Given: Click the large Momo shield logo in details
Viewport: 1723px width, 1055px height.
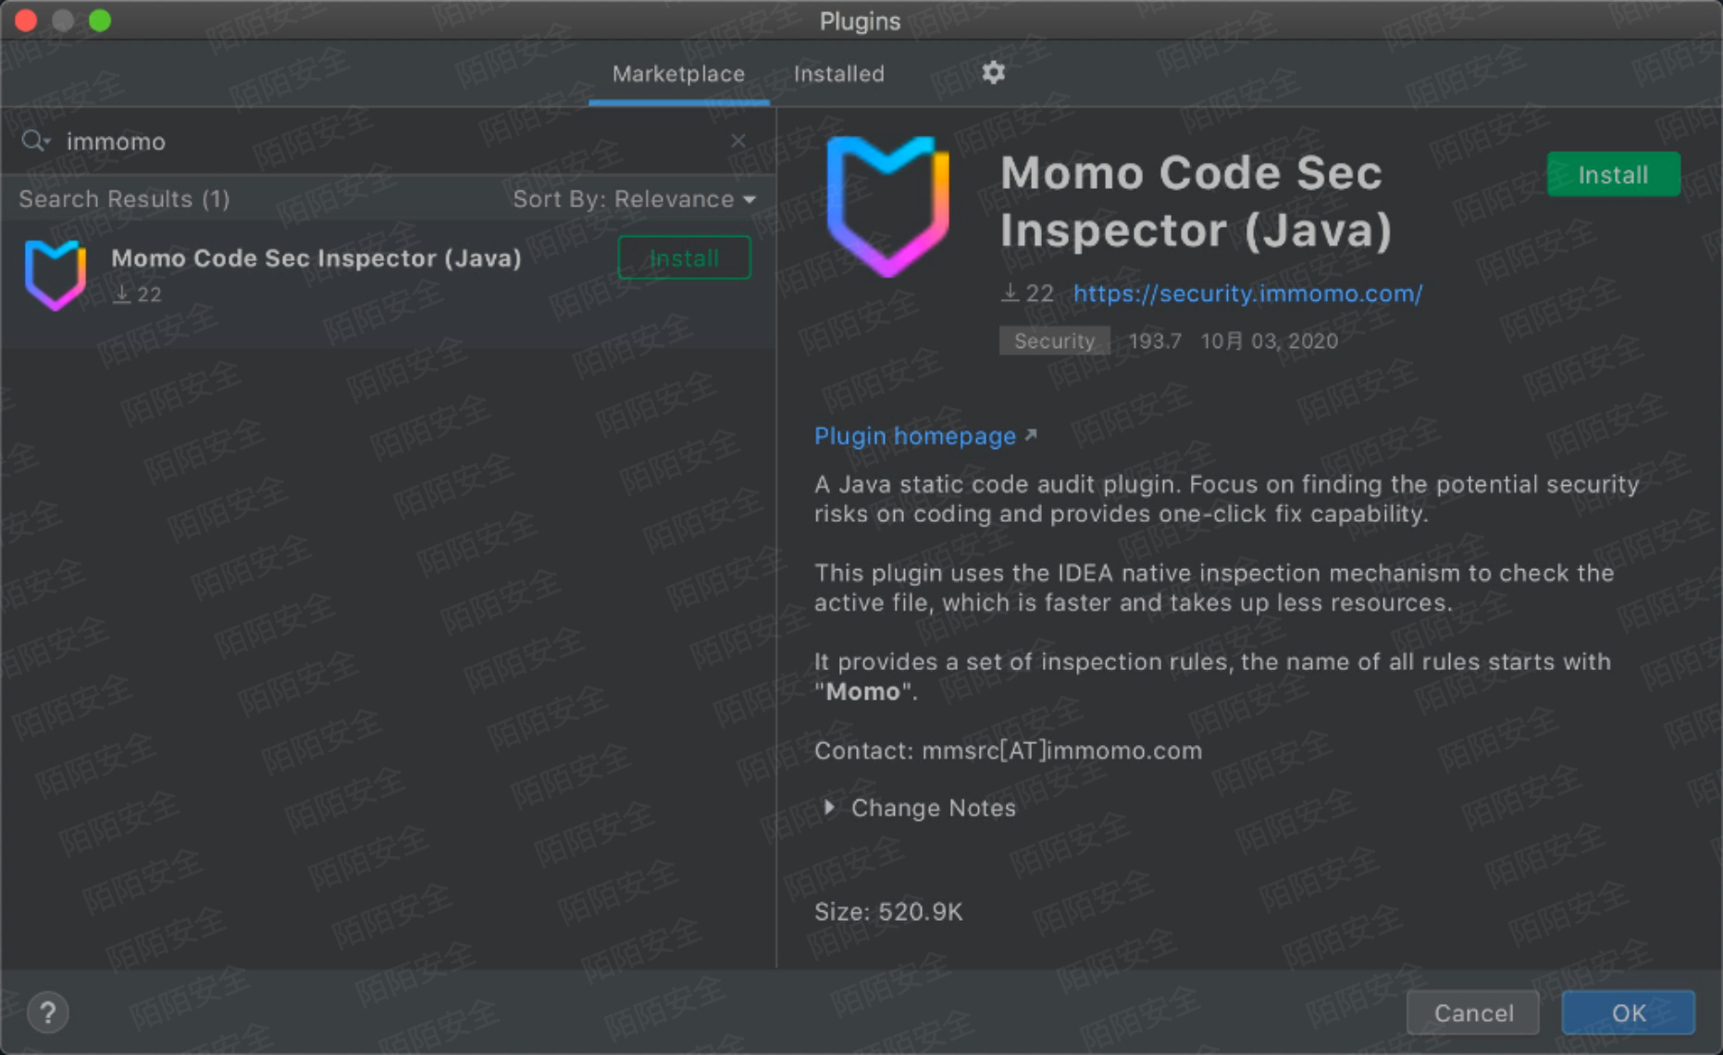Looking at the screenshot, I should [887, 205].
